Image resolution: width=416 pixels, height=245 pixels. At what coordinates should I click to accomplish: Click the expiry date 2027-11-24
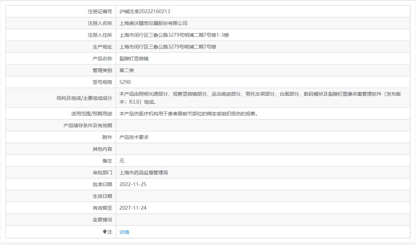(x=133, y=208)
